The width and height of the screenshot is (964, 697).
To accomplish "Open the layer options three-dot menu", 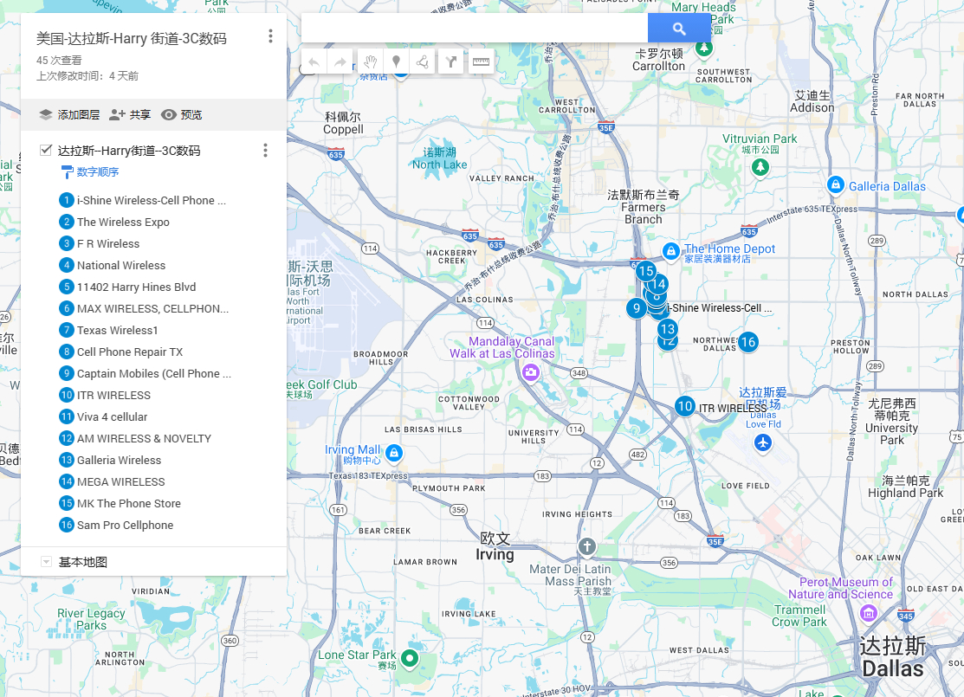I will pos(265,151).
